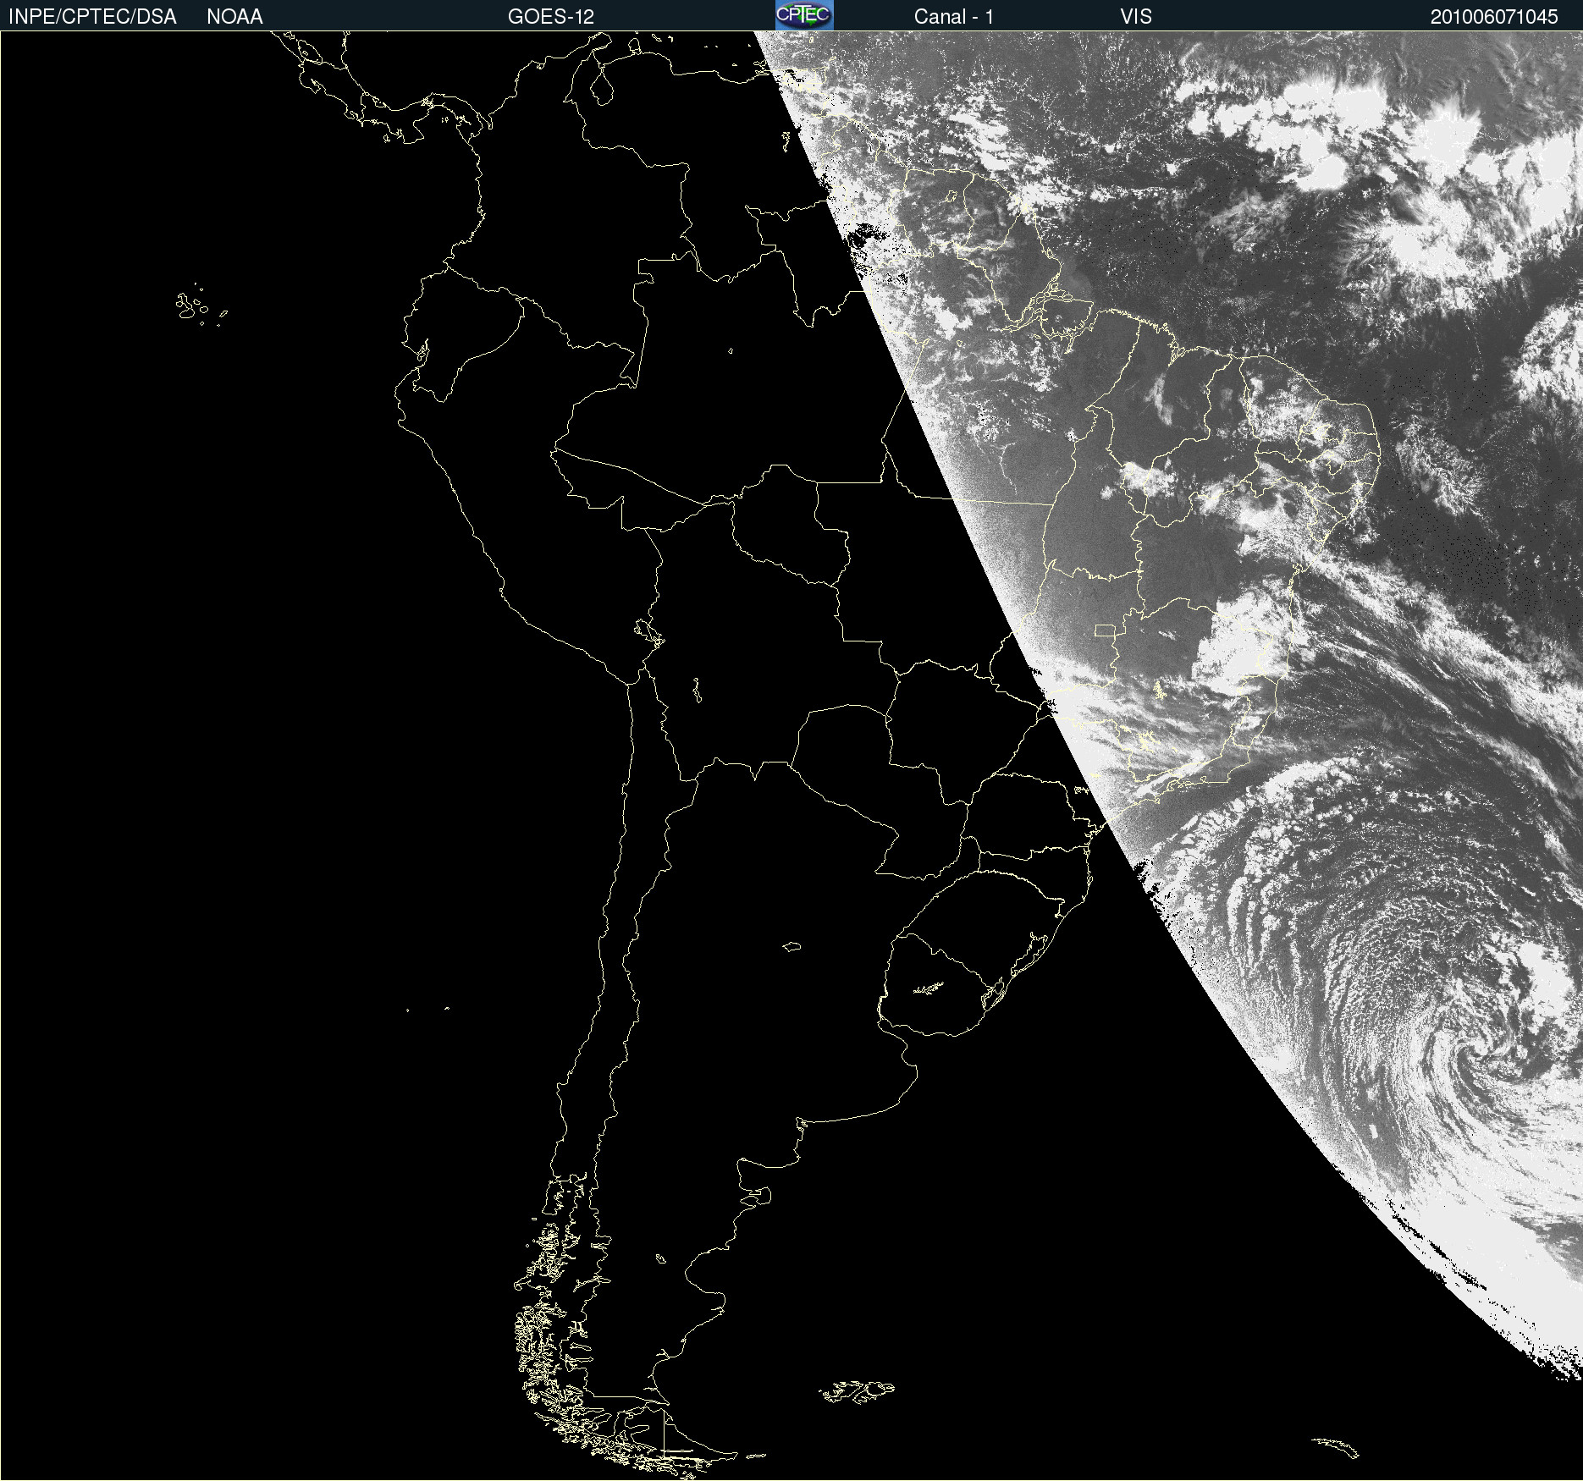This screenshot has width=1583, height=1481.
Task: Click the 201006071045 timestamp
Action: point(1494,17)
